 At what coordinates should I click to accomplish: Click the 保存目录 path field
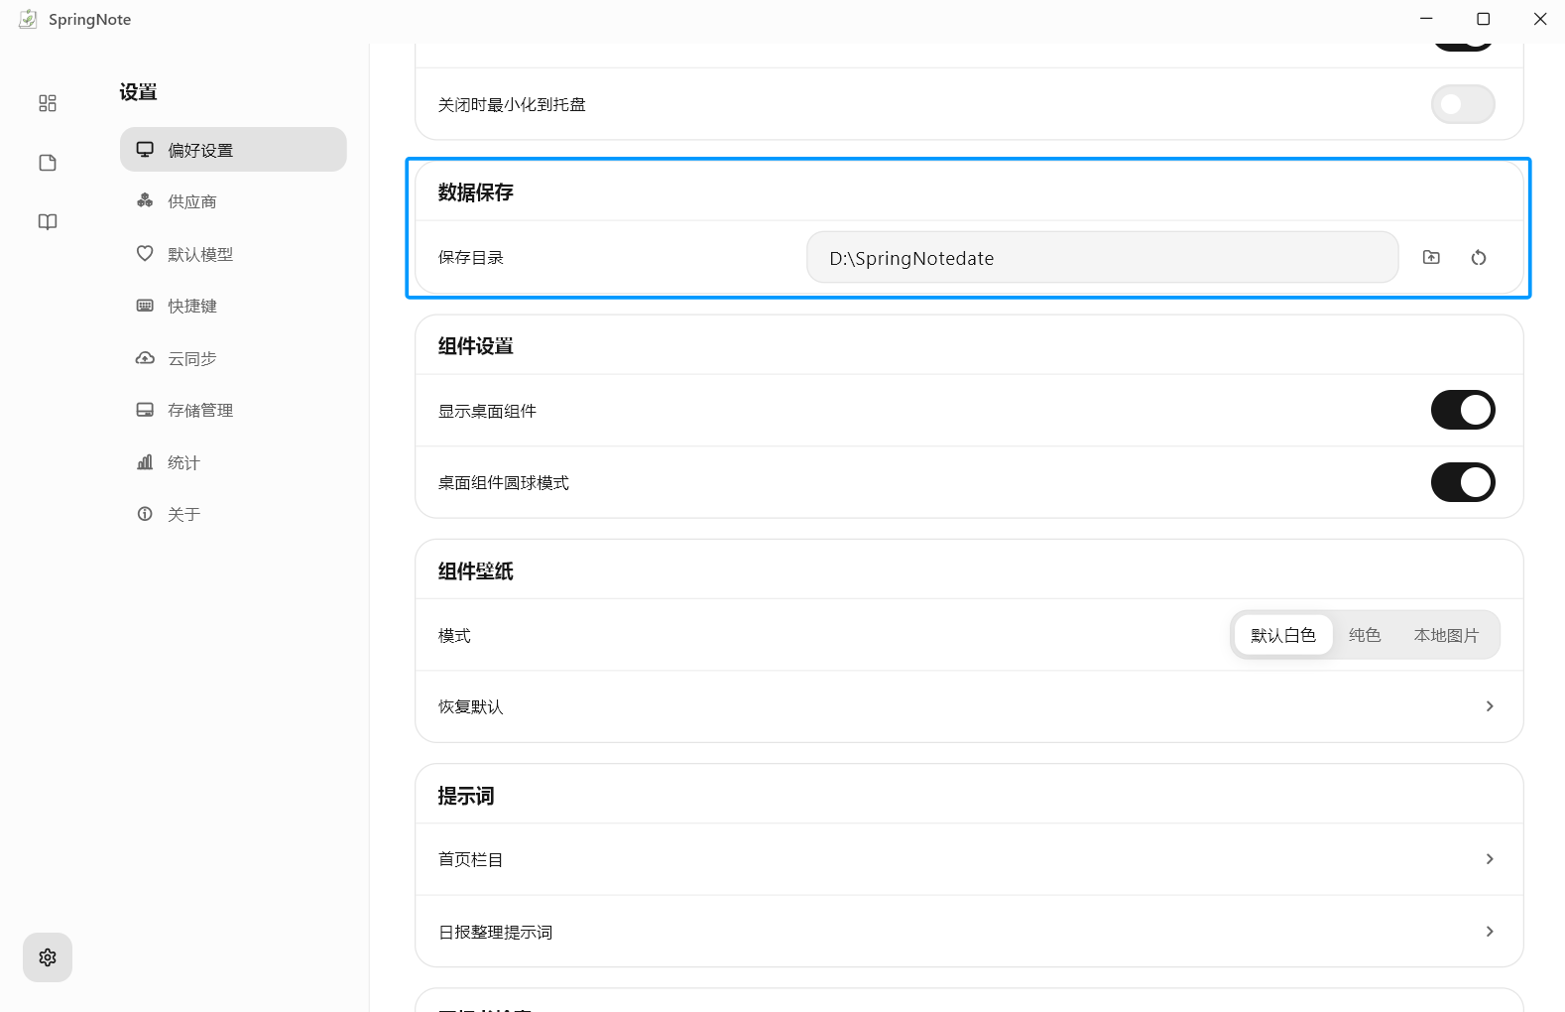pyautogui.click(x=1103, y=258)
